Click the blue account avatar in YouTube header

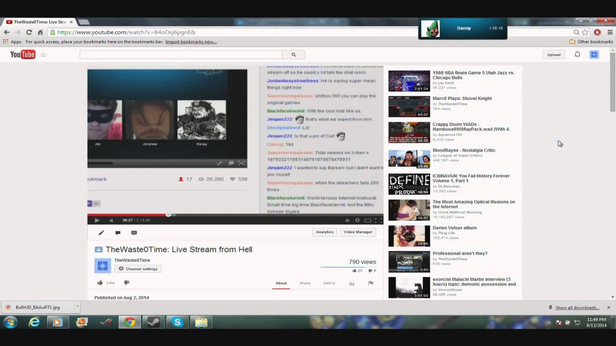coord(594,55)
